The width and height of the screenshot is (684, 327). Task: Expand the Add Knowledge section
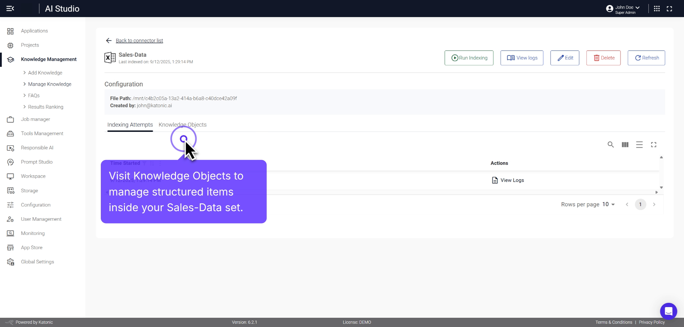(46, 73)
